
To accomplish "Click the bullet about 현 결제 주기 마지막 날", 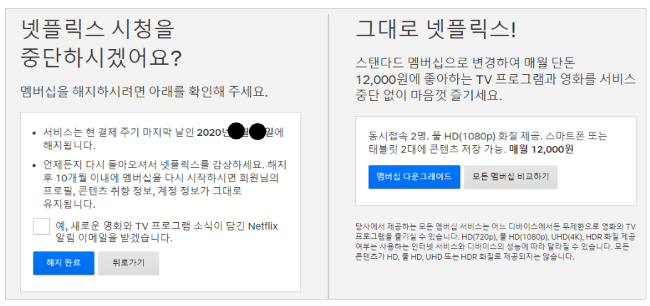I will (x=163, y=139).
